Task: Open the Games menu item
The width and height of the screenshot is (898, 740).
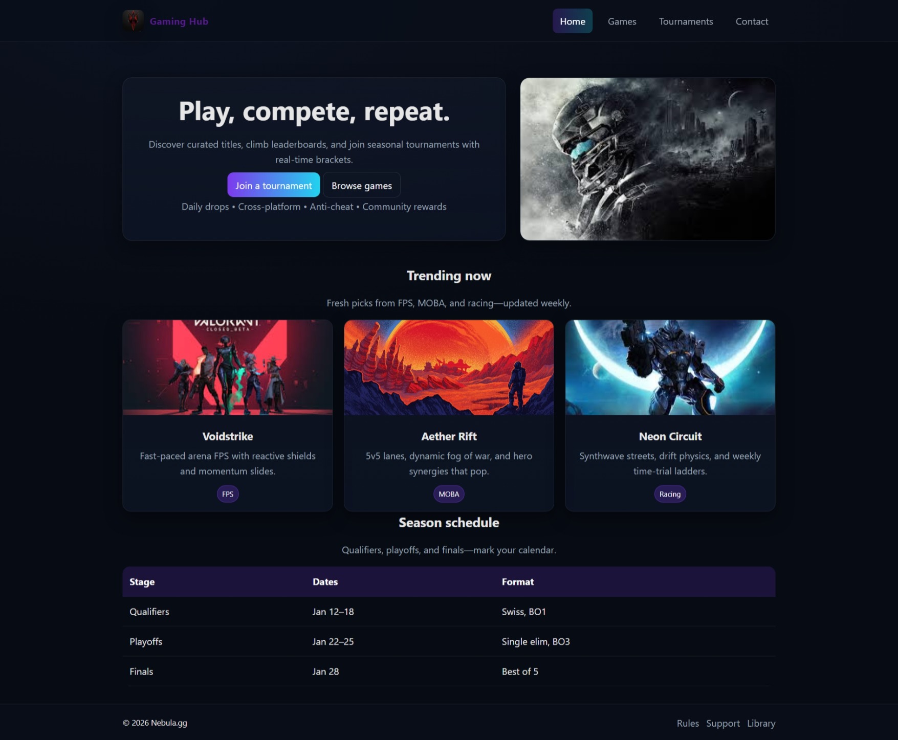Action: point(622,21)
